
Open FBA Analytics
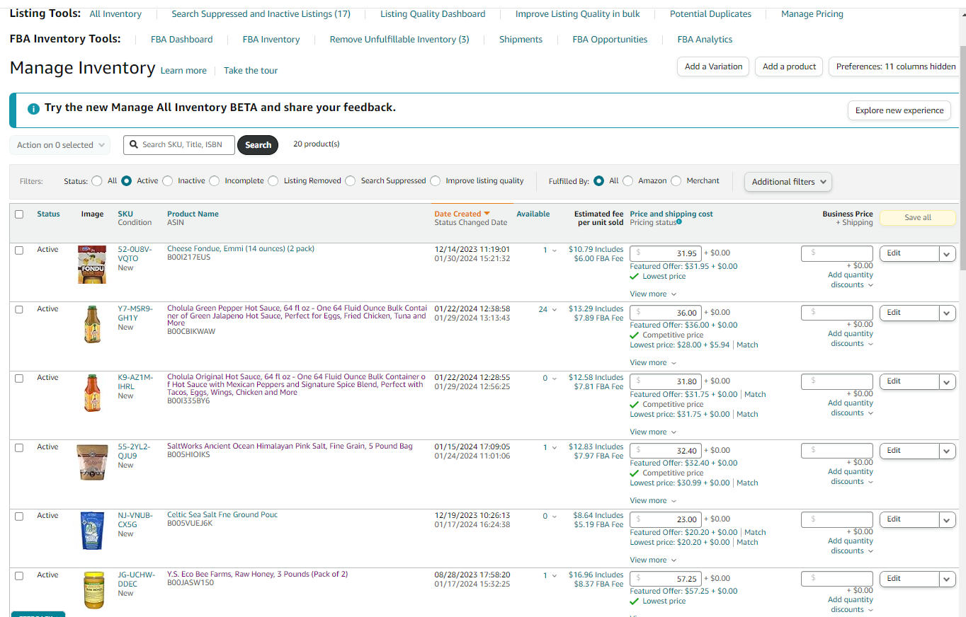click(x=705, y=40)
